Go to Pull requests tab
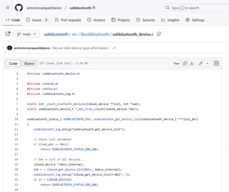Image resolution: width=229 pixels, height=192 pixels. pyautogui.click(x=68, y=20)
